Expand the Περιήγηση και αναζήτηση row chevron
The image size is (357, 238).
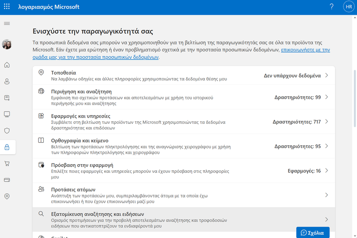(327, 97)
